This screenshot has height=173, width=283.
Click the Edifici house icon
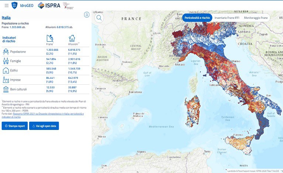6,70
